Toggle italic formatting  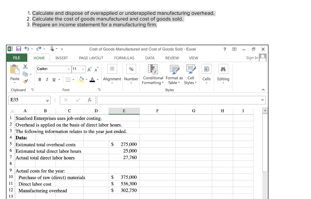coord(47,79)
